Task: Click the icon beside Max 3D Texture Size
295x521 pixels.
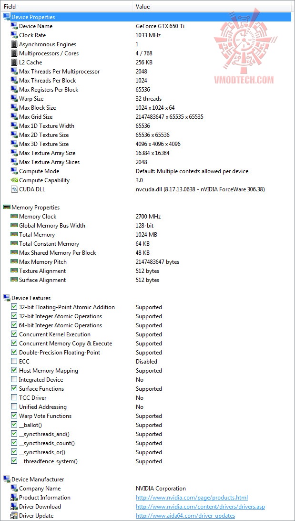Action: pyautogui.click(x=14, y=144)
